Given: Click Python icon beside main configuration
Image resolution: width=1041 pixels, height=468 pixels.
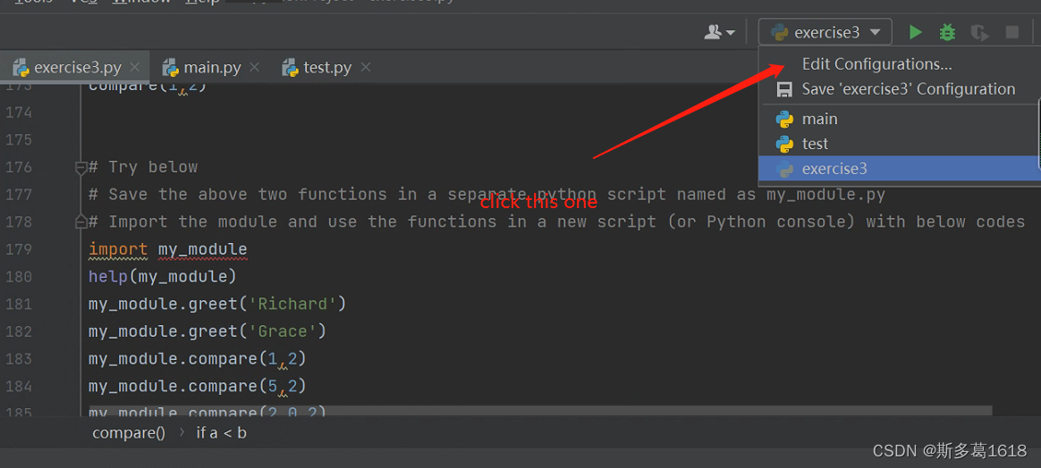Looking at the screenshot, I should point(784,120).
